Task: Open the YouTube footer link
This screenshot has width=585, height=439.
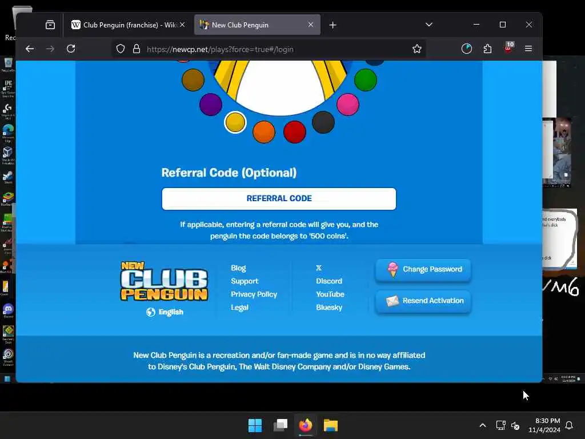Action: tap(330, 294)
